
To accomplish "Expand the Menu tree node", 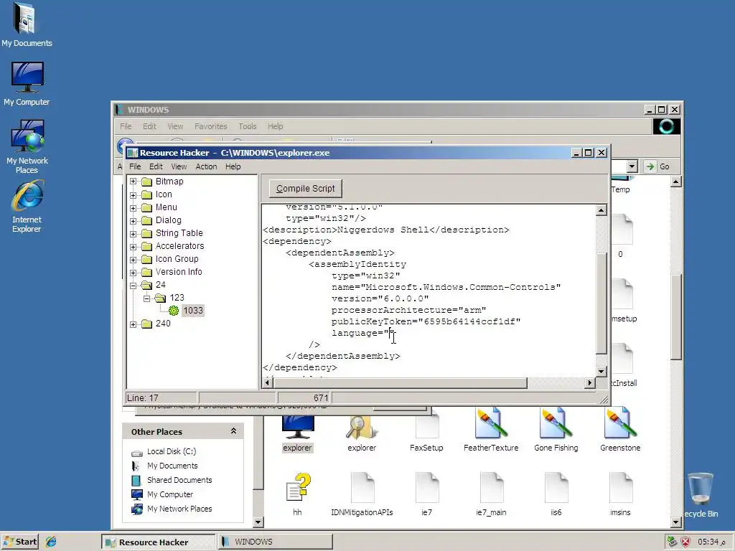I will (x=133, y=207).
